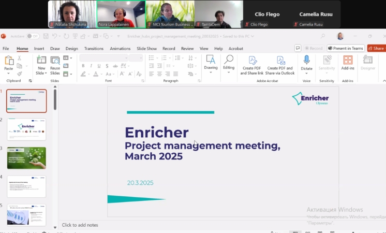
Task: Click the Paste clipboard icon
Action: point(9,61)
